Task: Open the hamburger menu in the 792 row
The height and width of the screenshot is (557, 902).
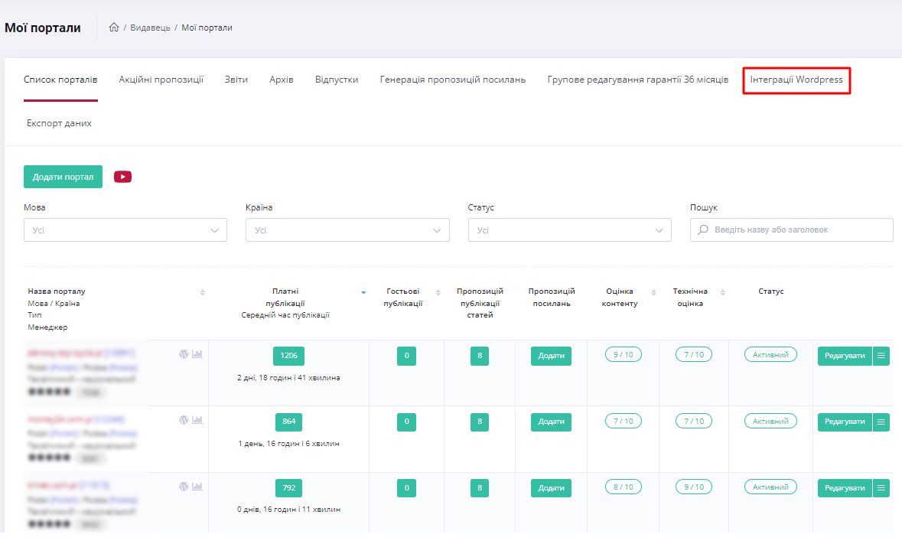Action: pos(881,488)
